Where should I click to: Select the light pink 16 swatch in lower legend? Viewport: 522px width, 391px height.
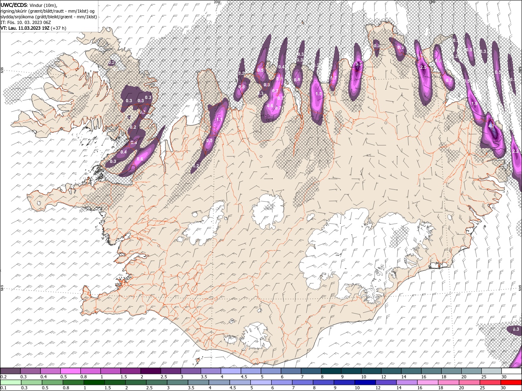pos(427,382)
